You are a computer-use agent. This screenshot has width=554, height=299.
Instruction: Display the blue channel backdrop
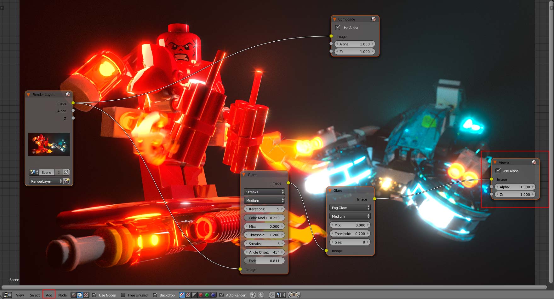pos(213,295)
